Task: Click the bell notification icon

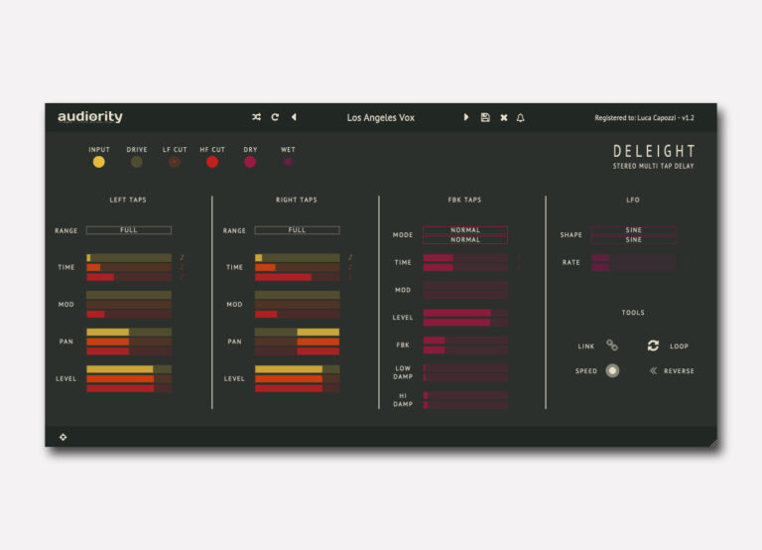Action: point(521,118)
